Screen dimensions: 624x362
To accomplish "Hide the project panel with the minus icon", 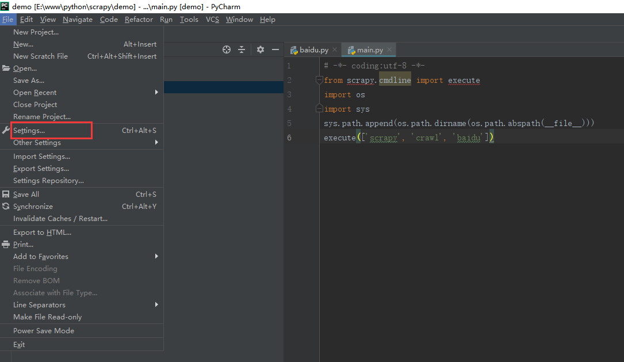I will pyautogui.click(x=275, y=49).
